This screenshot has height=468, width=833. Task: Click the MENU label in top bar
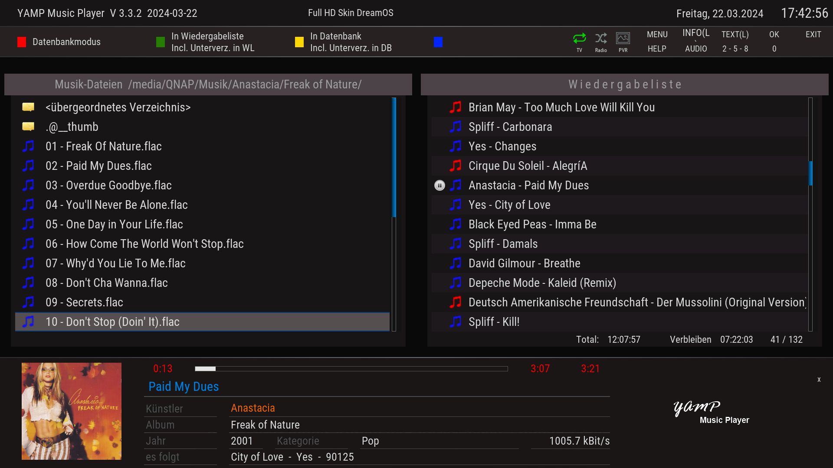[x=657, y=35]
